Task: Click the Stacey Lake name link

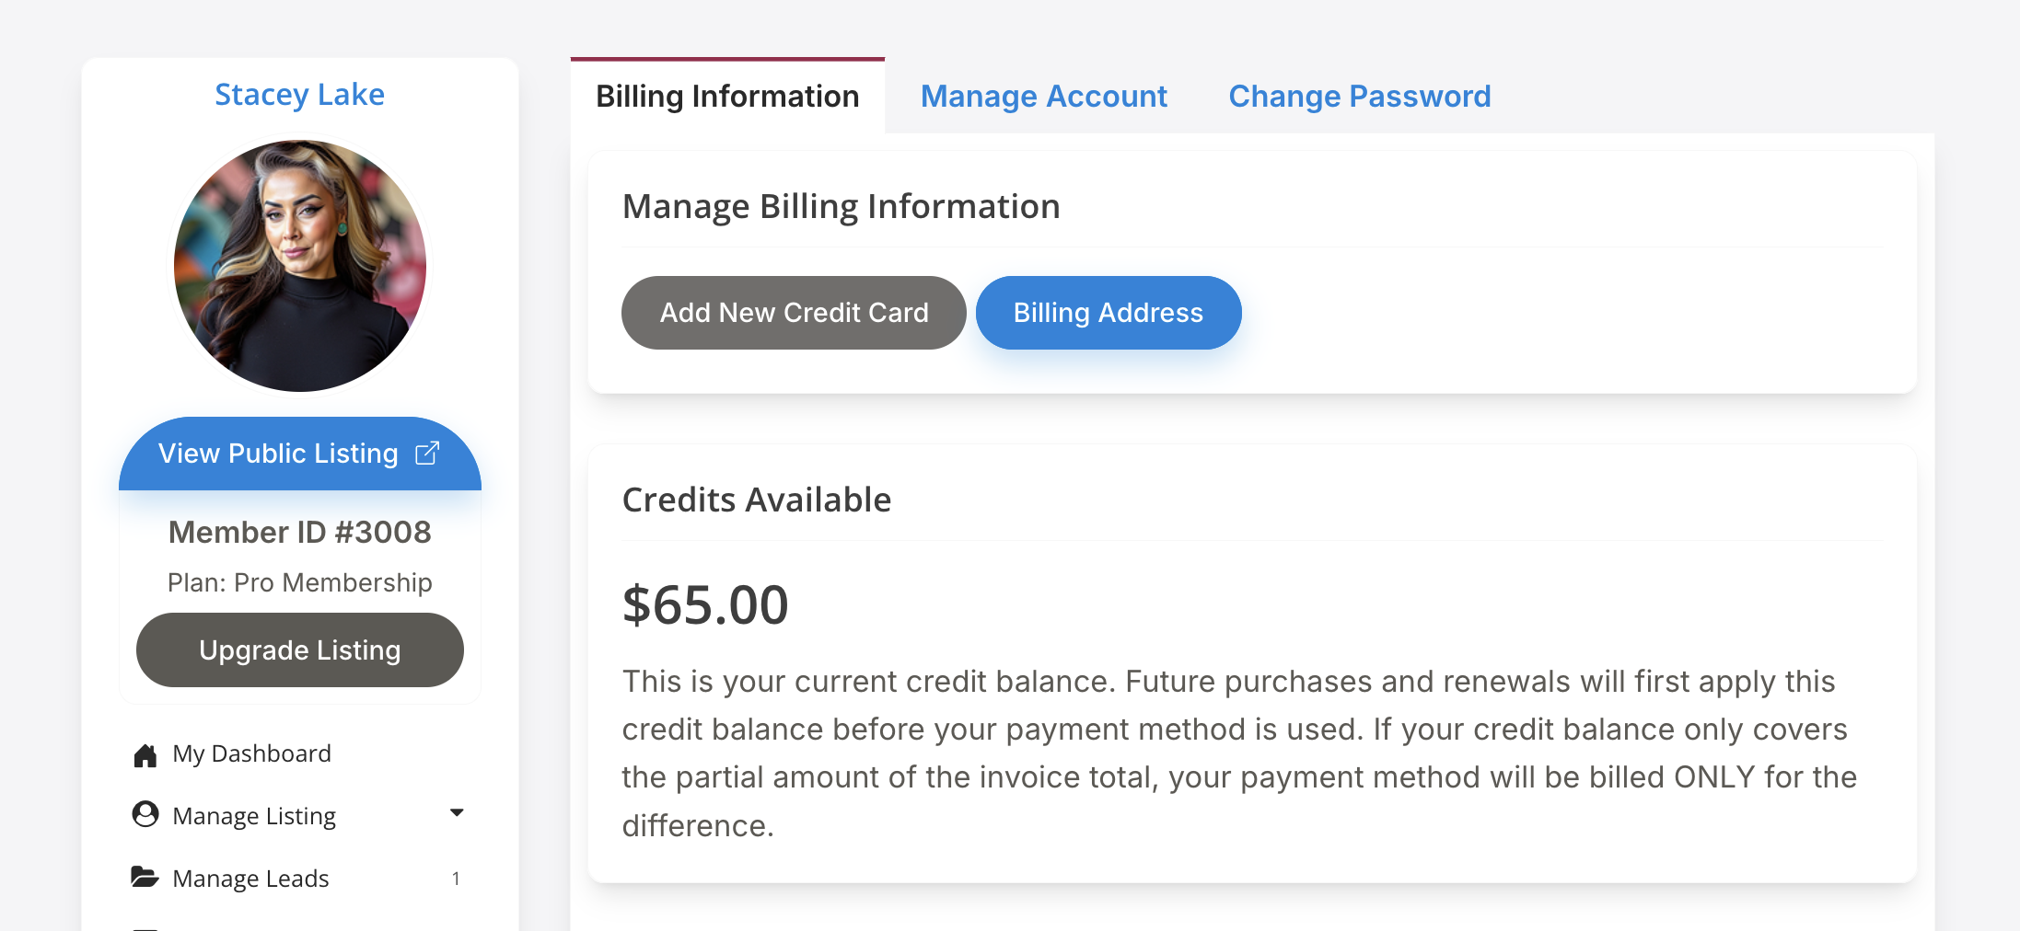Action: click(x=299, y=95)
